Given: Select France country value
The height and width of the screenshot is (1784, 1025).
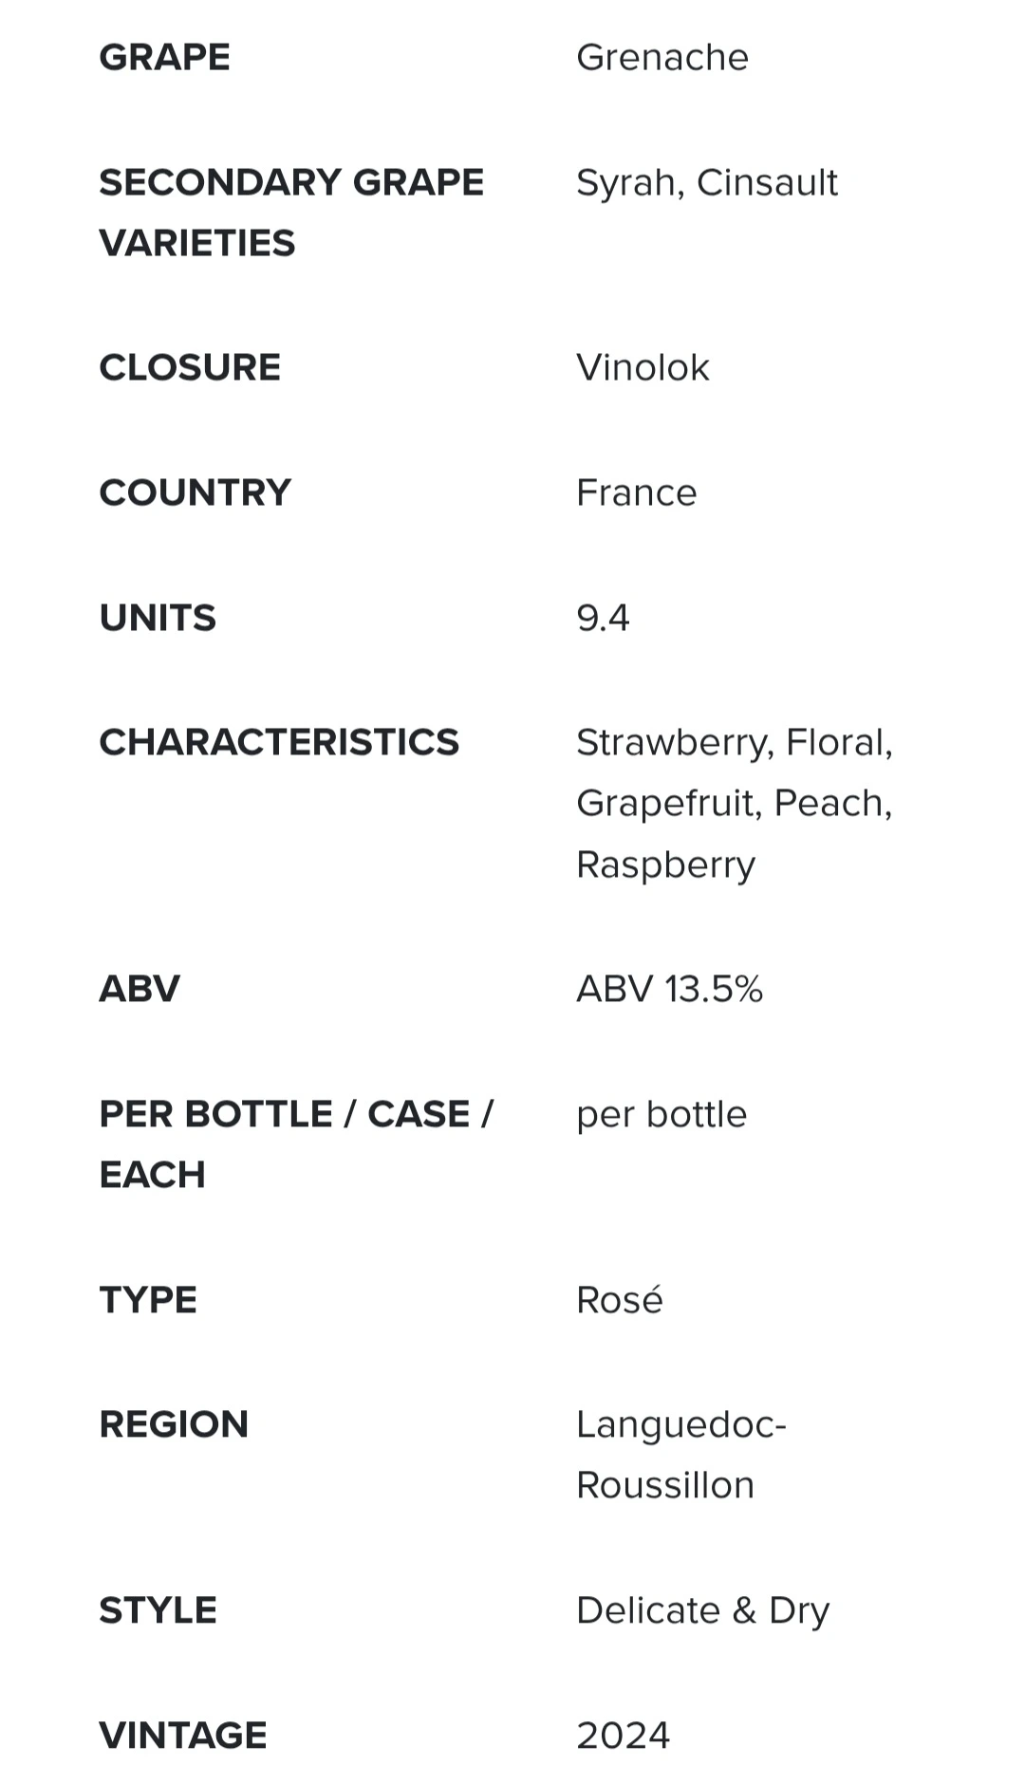Looking at the screenshot, I should coord(636,493).
